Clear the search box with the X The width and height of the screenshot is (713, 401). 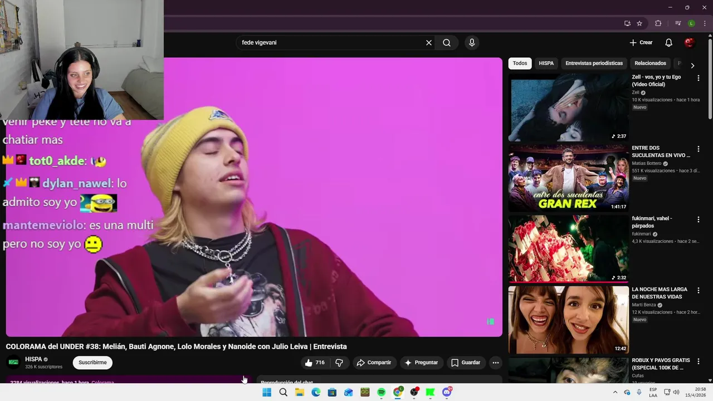(429, 42)
